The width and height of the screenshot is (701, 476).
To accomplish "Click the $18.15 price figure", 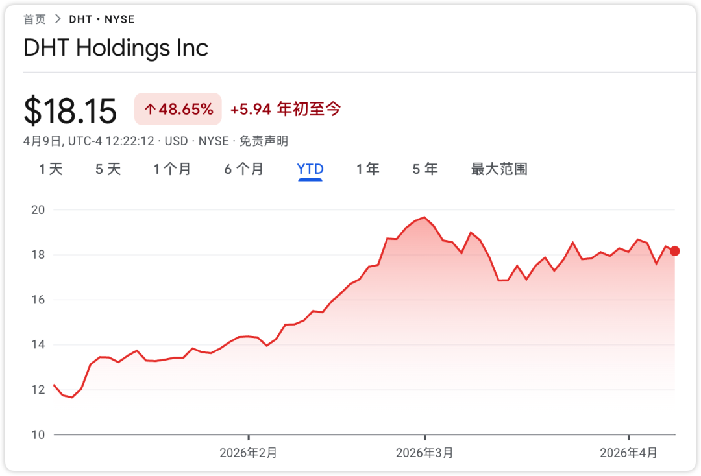I will tap(70, 111).
